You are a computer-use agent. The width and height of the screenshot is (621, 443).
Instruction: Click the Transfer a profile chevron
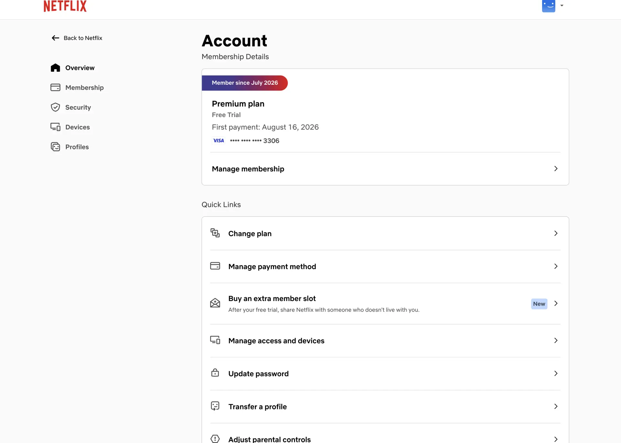(x=556, y=406)
